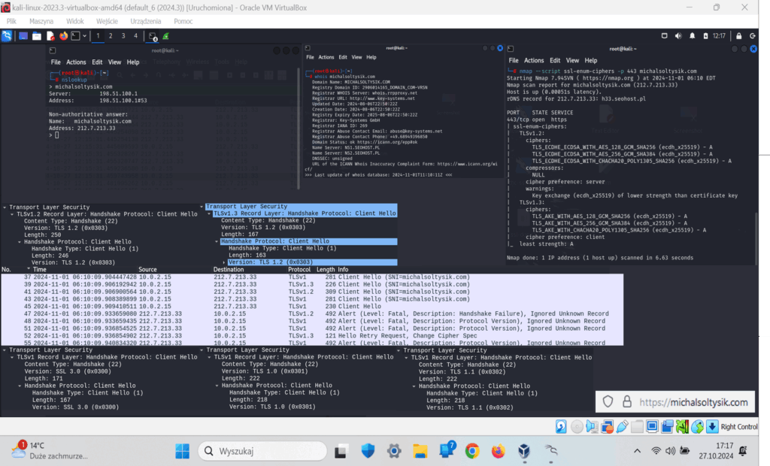Open the Widok menu in VirtualBox
The image size is (770, 466).
[x=74, y=21]
